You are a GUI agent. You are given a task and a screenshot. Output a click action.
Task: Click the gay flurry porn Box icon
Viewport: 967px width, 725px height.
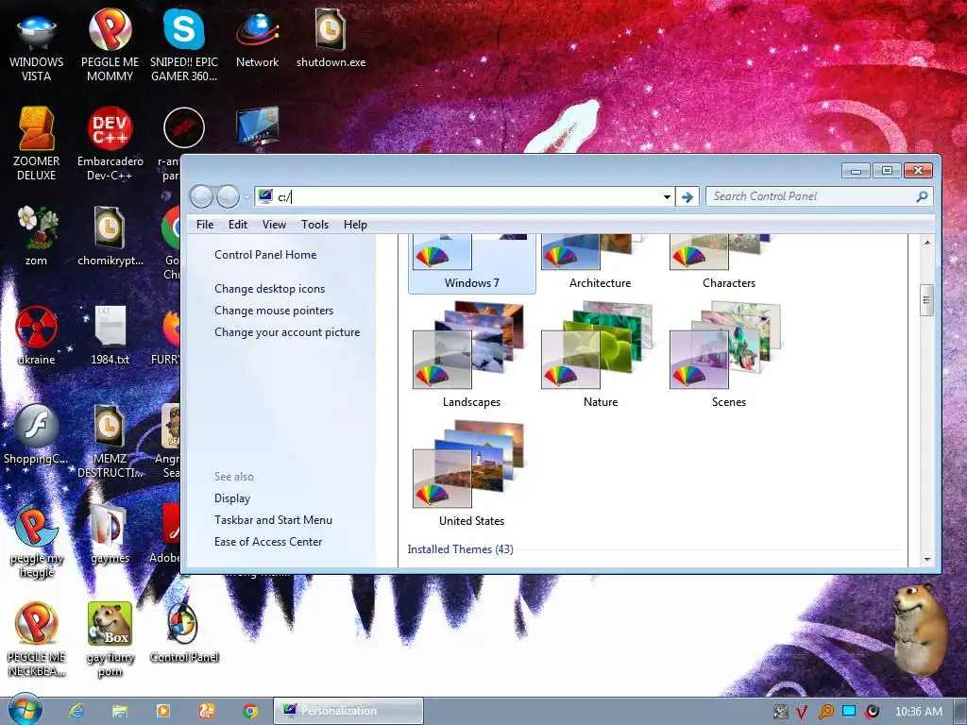tap(110, 641)
